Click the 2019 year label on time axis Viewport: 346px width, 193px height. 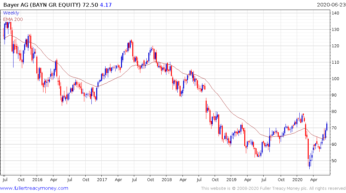(x=231, y=179)
